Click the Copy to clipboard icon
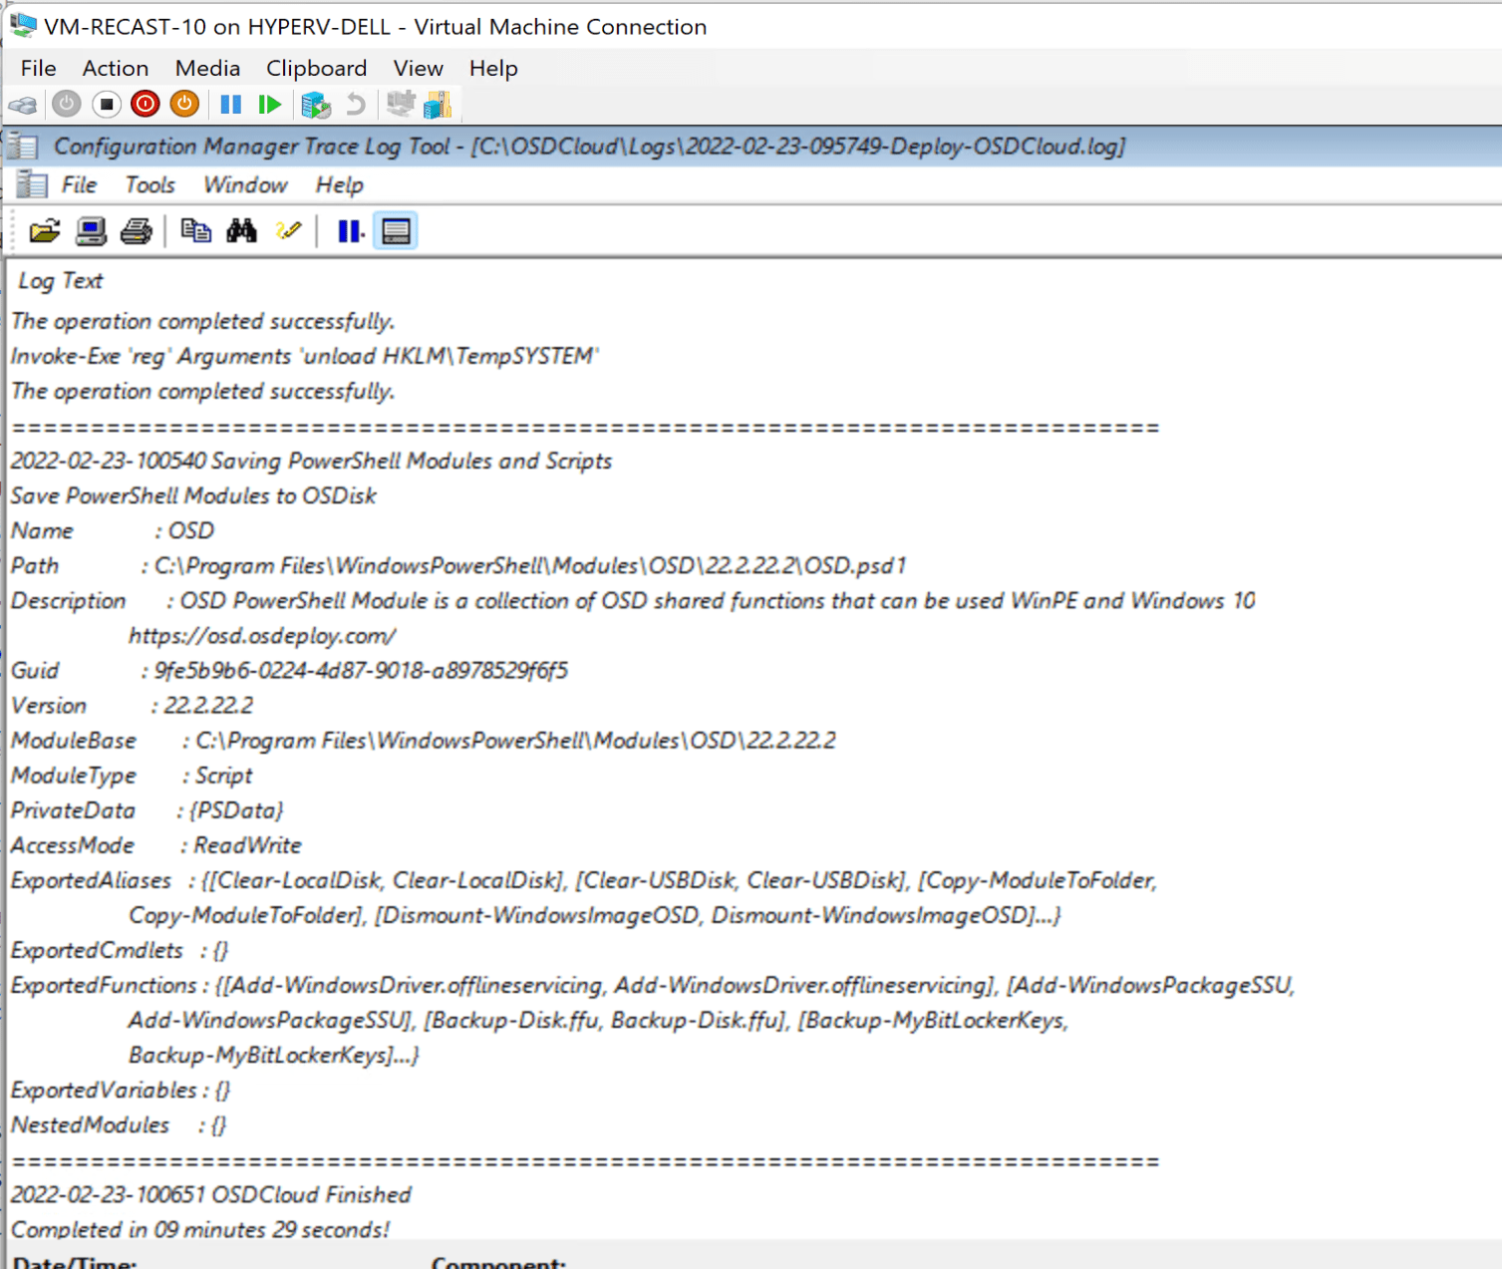This screenshot has height=1269, width=1502. click(x=195, y=231)
